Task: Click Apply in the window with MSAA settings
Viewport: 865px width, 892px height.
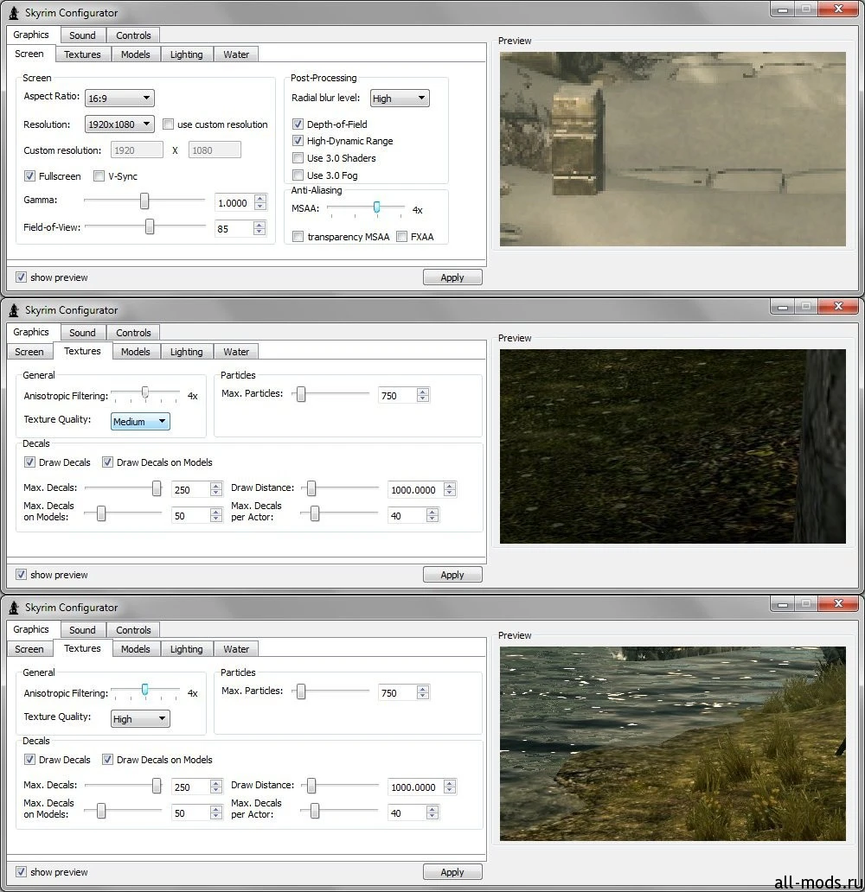Action: tap(452, 277)
